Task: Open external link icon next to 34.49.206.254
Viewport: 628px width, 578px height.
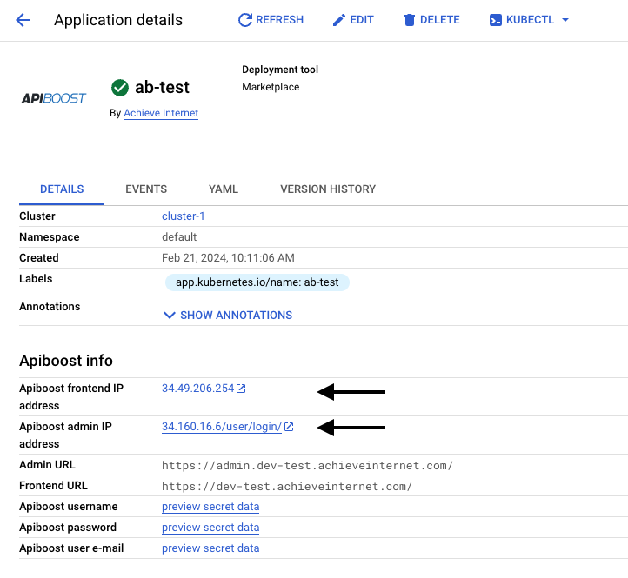Action: [241, 389]
